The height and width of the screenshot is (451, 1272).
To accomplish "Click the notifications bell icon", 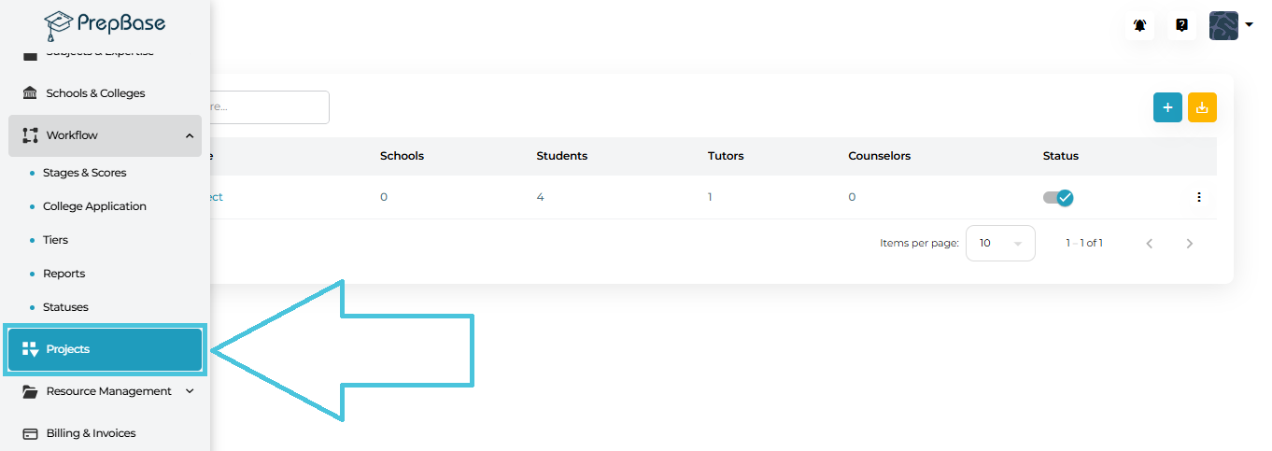I will (1140, 25).
